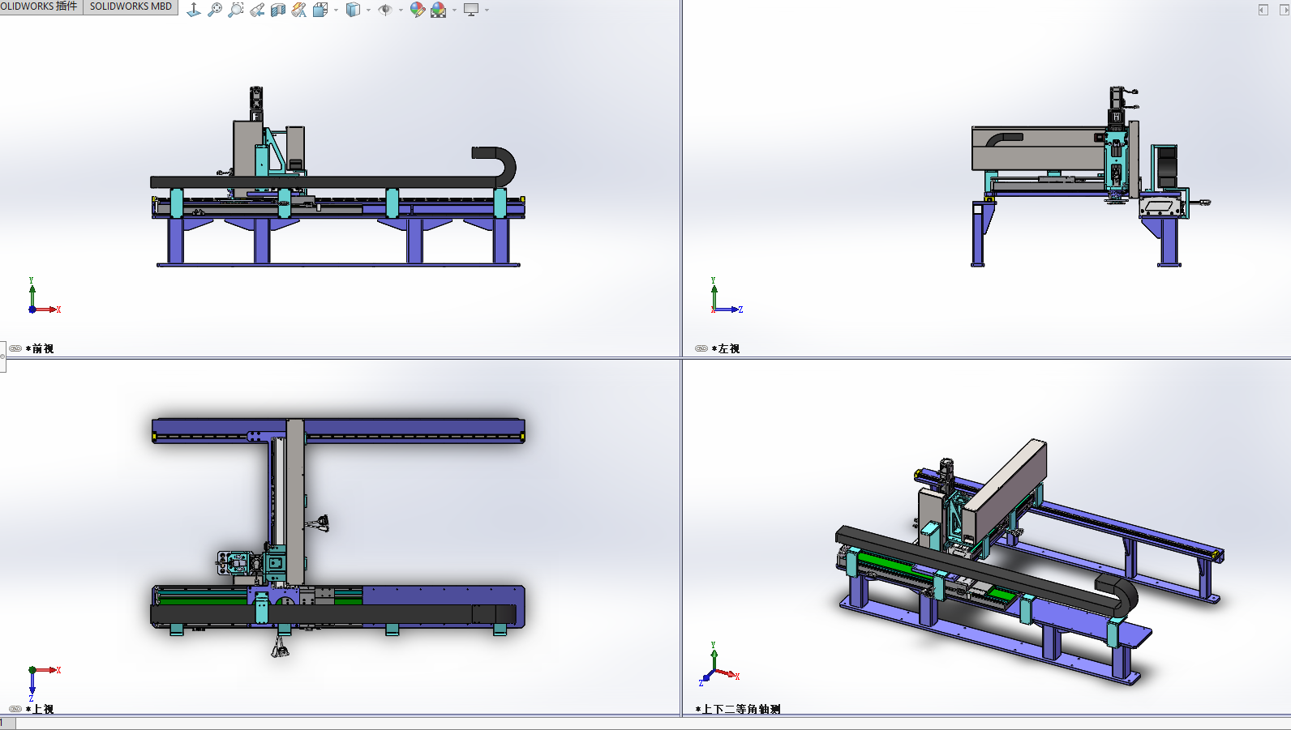Click the panel collapse icon at top right
The width and height of the screenshot is (1291, 730).
pos(1263,10)
